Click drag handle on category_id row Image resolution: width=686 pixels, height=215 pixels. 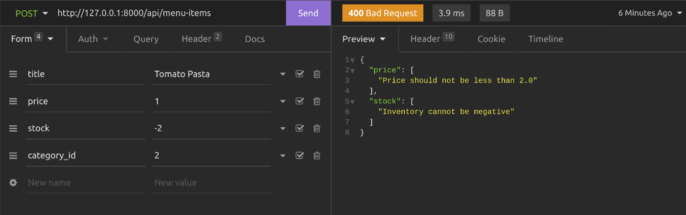[13, 156]
